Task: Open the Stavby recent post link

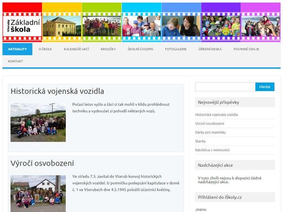Action: [201, 141]
